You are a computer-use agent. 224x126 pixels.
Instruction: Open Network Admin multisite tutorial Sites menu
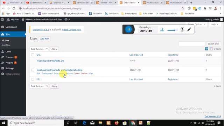tap(42, 20)
